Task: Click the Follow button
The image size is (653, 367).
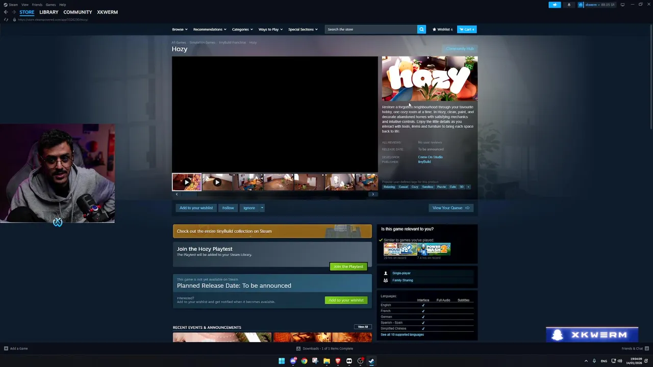Action: pos(228,208)
